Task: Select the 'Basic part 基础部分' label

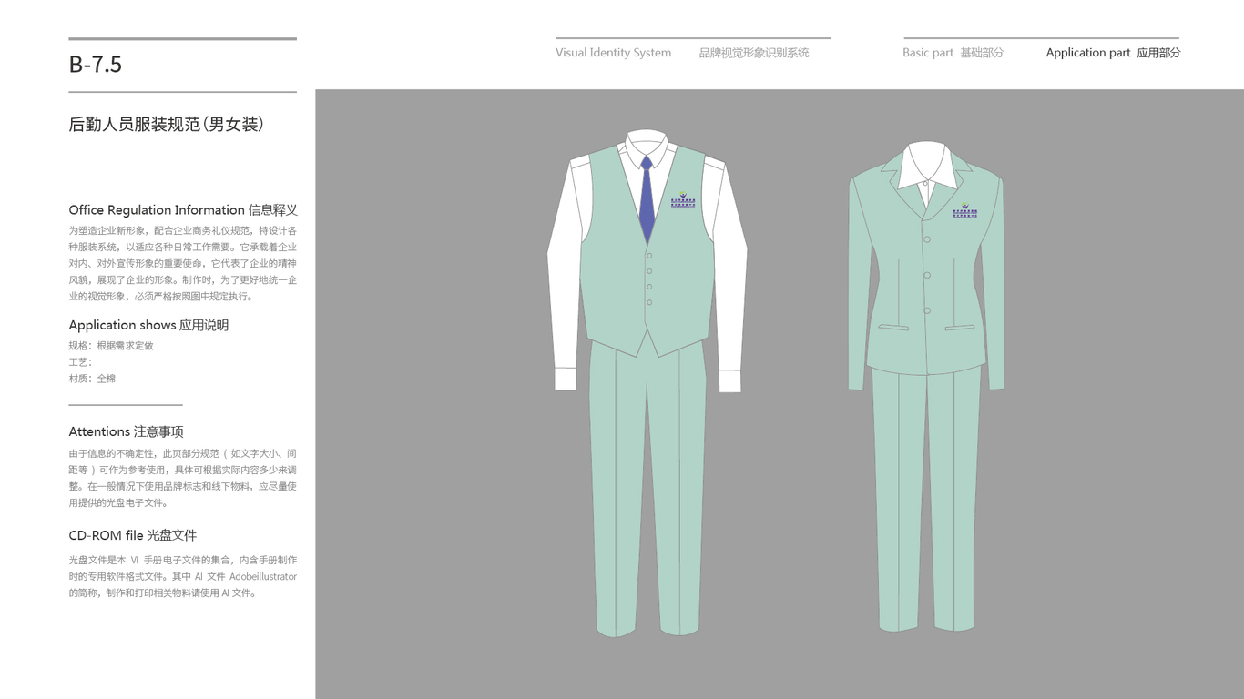Action: coord(953,53)
